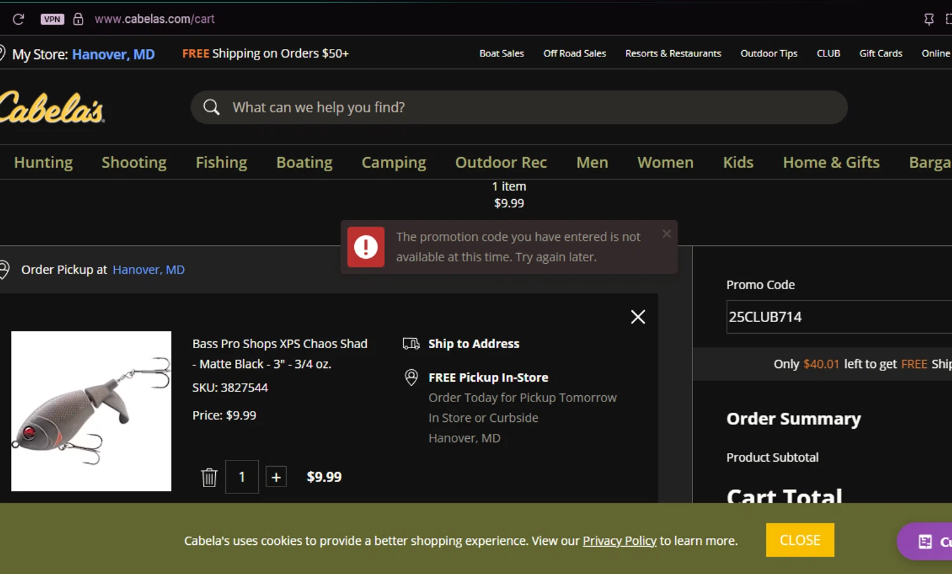Screen dimensions: 952x574
Task: Open the Camping menu
Action: coord(393,162)
